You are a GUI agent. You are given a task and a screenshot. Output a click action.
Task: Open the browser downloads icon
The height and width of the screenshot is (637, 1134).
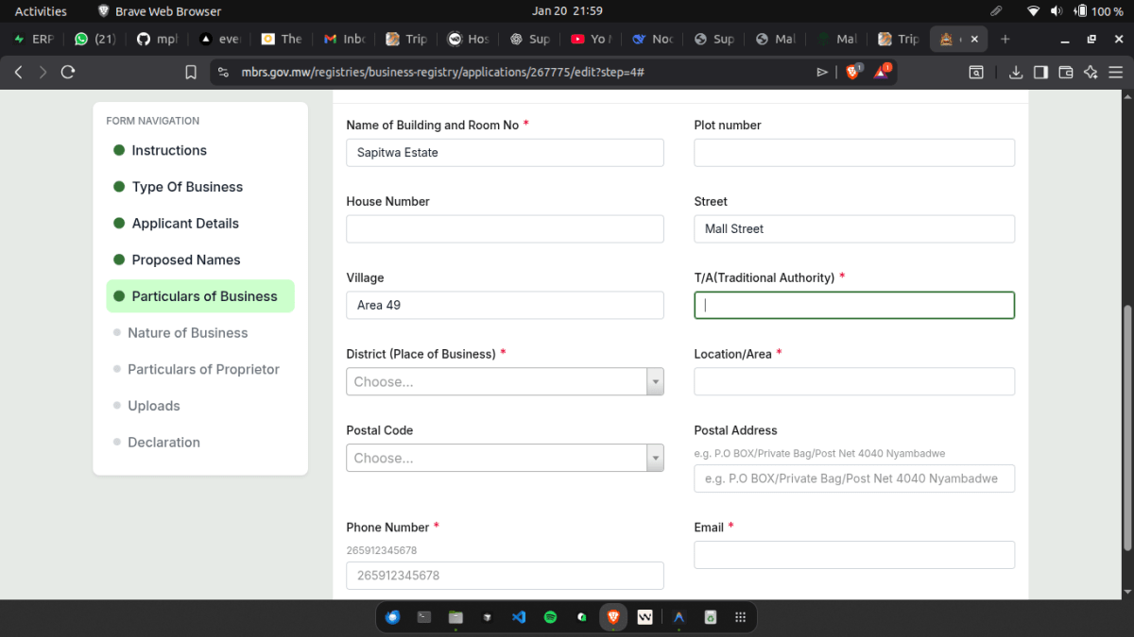pos(1016,72)
